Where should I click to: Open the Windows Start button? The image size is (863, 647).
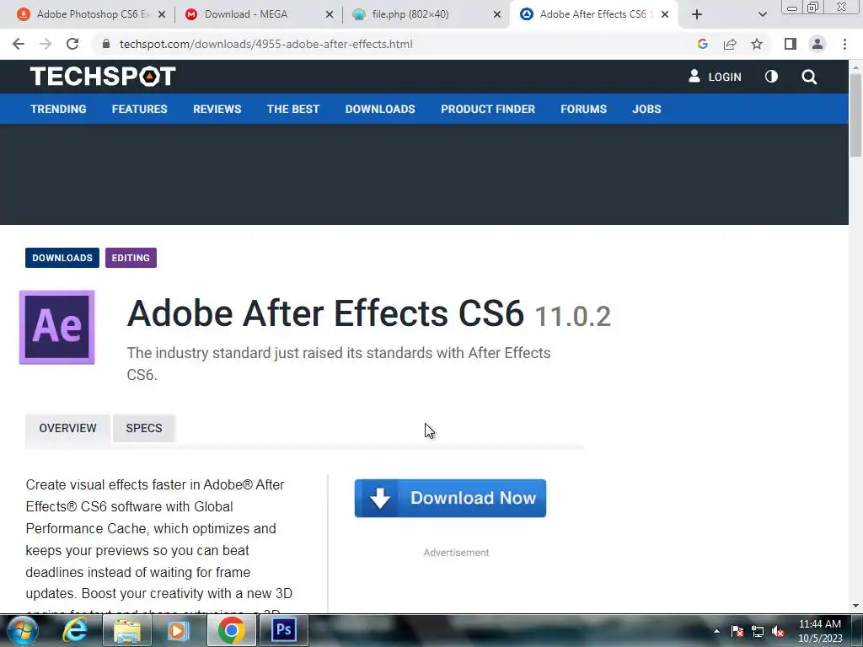[23, 630]
